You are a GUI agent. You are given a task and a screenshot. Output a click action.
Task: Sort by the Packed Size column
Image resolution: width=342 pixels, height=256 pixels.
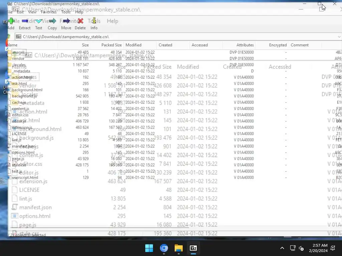point(107,45)
